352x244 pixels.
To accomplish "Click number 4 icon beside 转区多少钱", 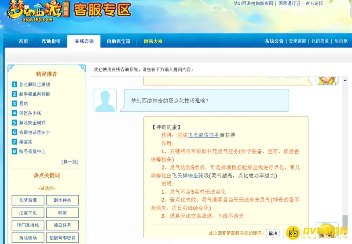I will pos(15,113).
